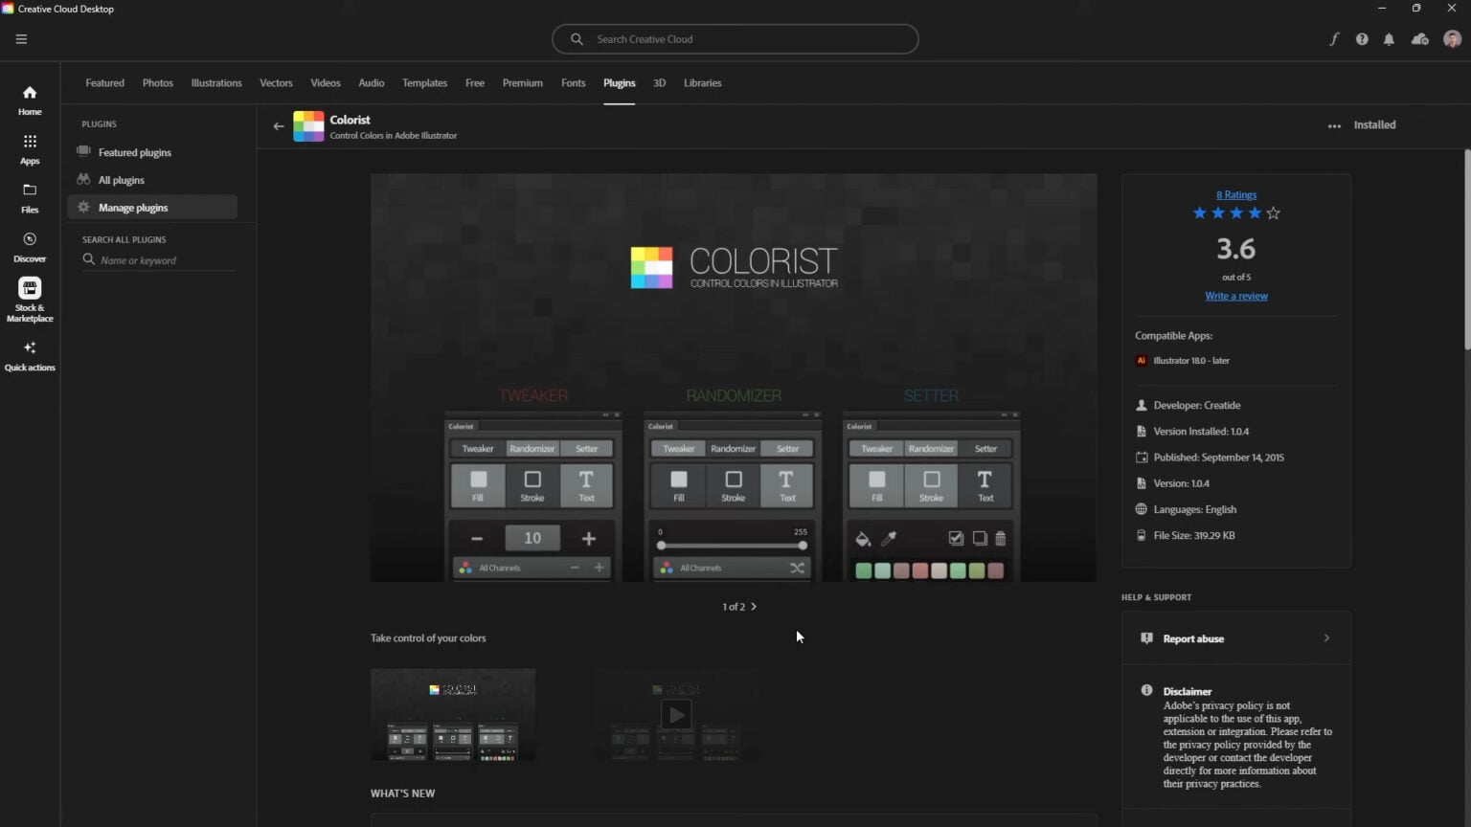This screenshot has width=1471, height=827.
Task: Open the 8 Ratings link
Action: coord(1235,194)
